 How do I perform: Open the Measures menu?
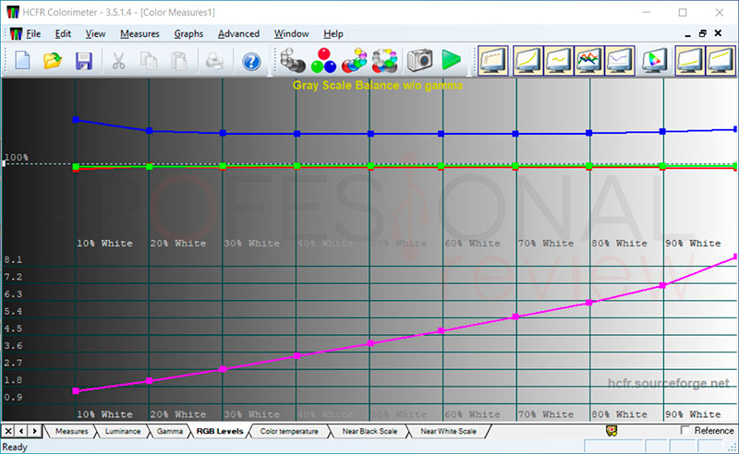pos(139,34)
